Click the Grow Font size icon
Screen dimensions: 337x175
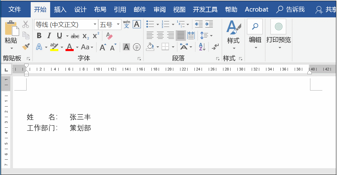pyautogui.click(x=103, y=47)
